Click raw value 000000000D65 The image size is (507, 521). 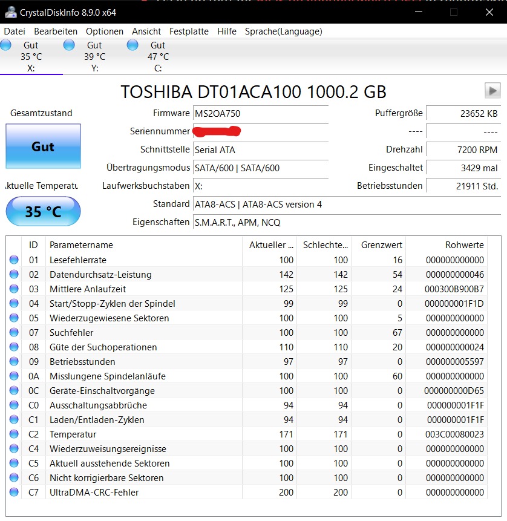[x=454, y=391]
